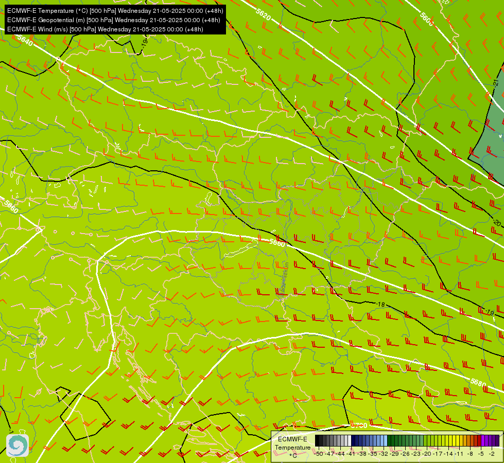Viewport: 504px width, 463px height.
Task: Click the -18 isotherm label
Action: click(x=380, y=304)
